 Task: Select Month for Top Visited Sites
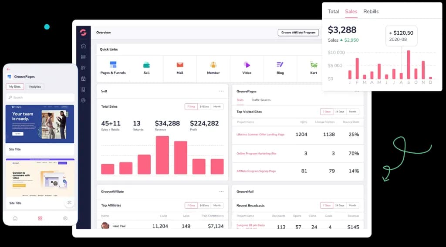pos(352,112)
